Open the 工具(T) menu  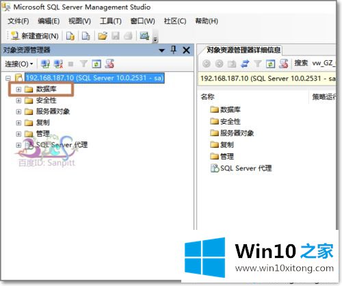coord(111,21)
